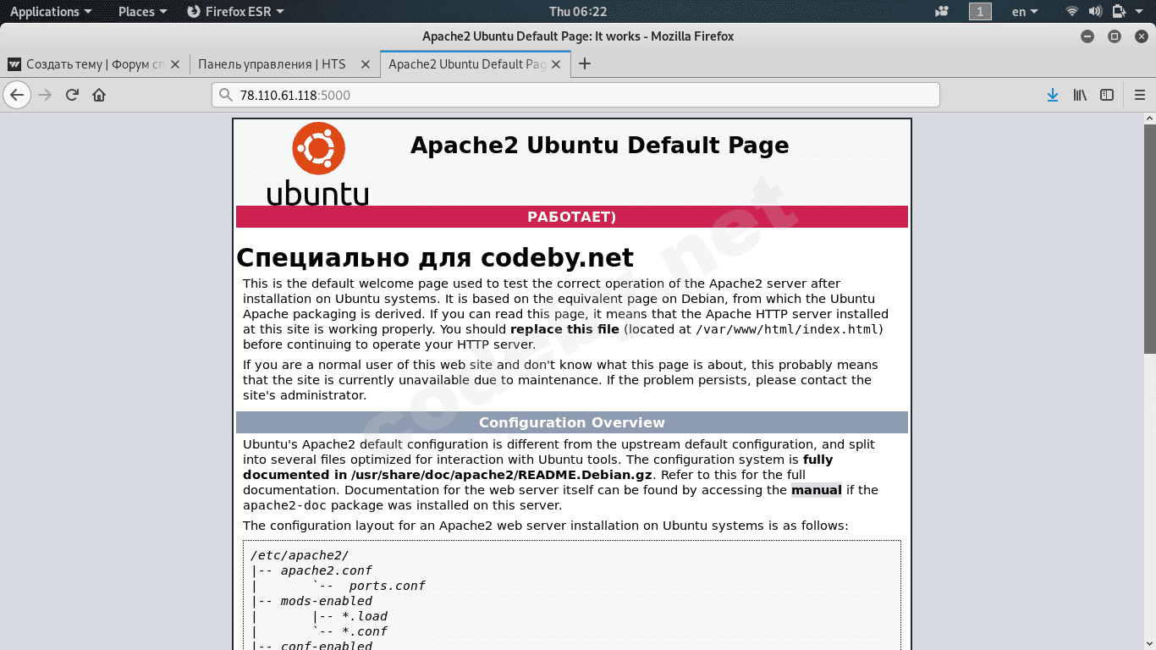Image resolution: width=1156 pixels, height=650 pixels.
Task: Toggle the Firefox sidebar view
Action: coord(1107,95)
